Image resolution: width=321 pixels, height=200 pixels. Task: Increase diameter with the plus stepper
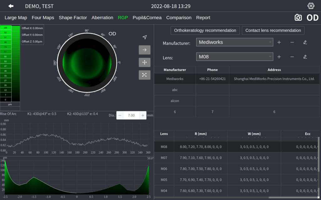pyautogui.click(x=143, y=115)
